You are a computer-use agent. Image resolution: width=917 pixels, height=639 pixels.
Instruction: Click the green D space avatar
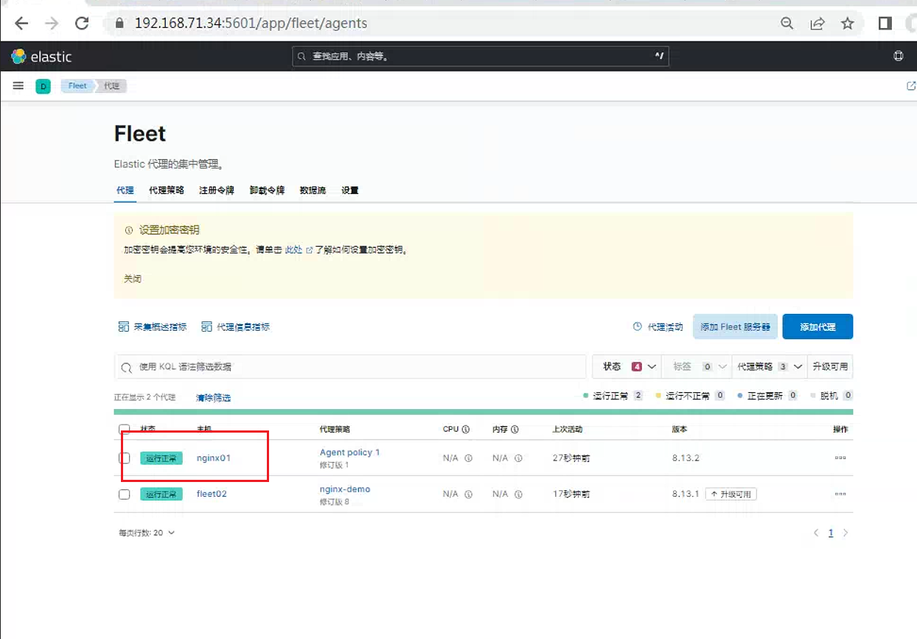[43, 86]
